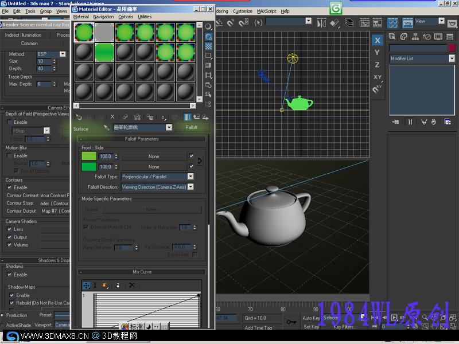Open the Hierarchy panel tab icon
The image size is (459, 344).
click(416, 36)
